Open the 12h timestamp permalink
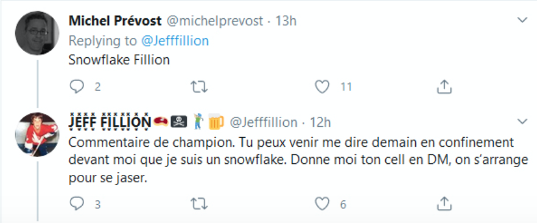Screen dimensions: 537x223 320,122
